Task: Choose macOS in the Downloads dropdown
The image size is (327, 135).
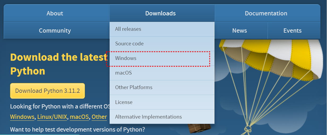Action: (x=162, y=73)
